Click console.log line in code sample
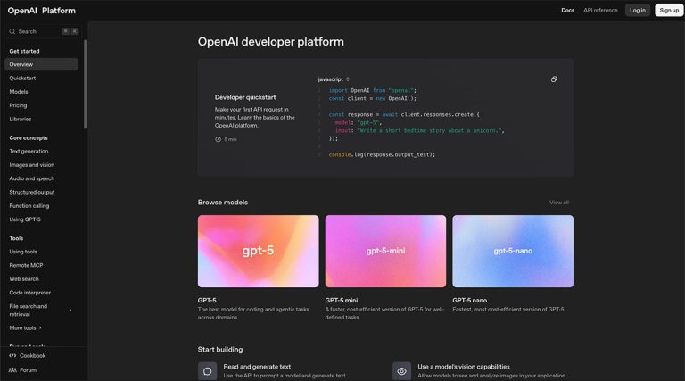This screenshot has width=685, height=381. (x=382, y=154)
